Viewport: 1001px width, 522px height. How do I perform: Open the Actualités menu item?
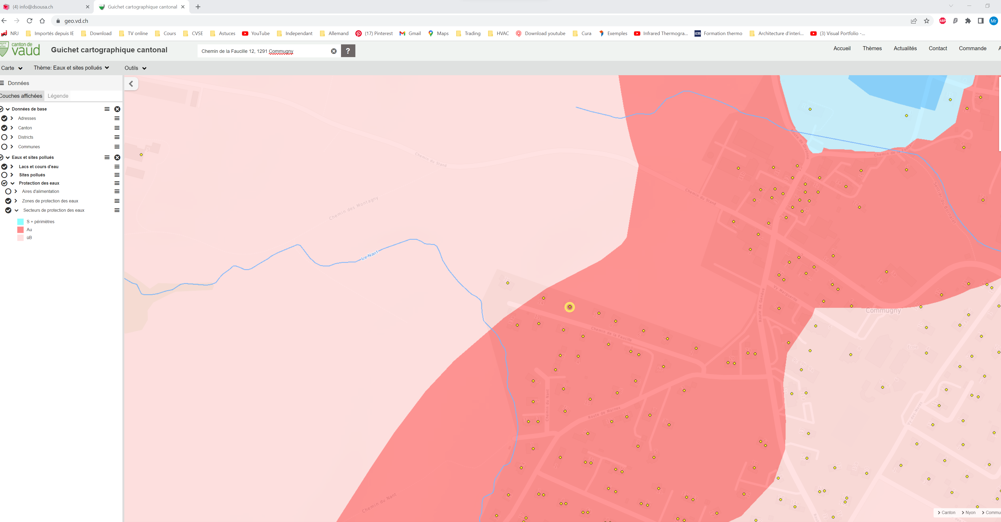pyautogui.click(x=905, y=48)
